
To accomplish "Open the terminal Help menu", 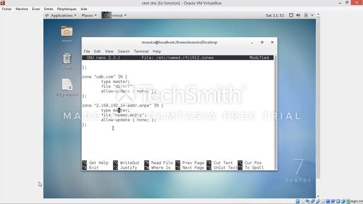I will pos(157,52).
